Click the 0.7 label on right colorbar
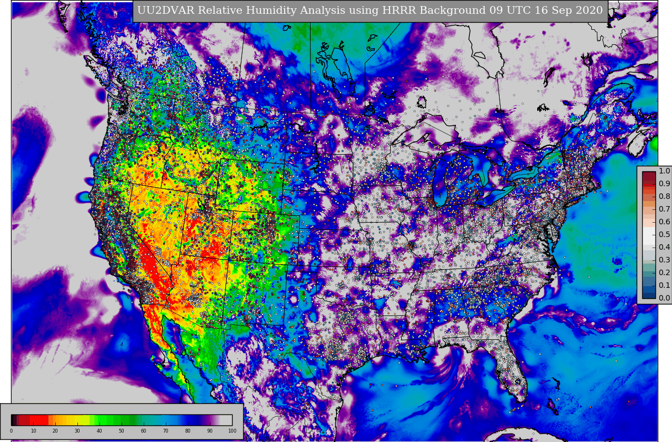Image resolution: width=672 pixels, height=442 pixels. (x=664, y=209)
